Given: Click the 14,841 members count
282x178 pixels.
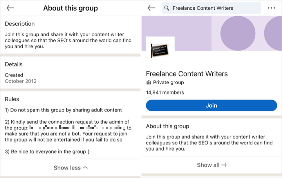Looking at the screenshot, I should coord(165,93).
